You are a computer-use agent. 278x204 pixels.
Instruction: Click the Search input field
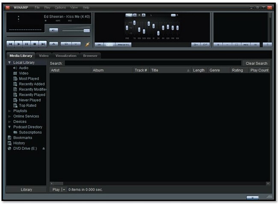point(153,63)
